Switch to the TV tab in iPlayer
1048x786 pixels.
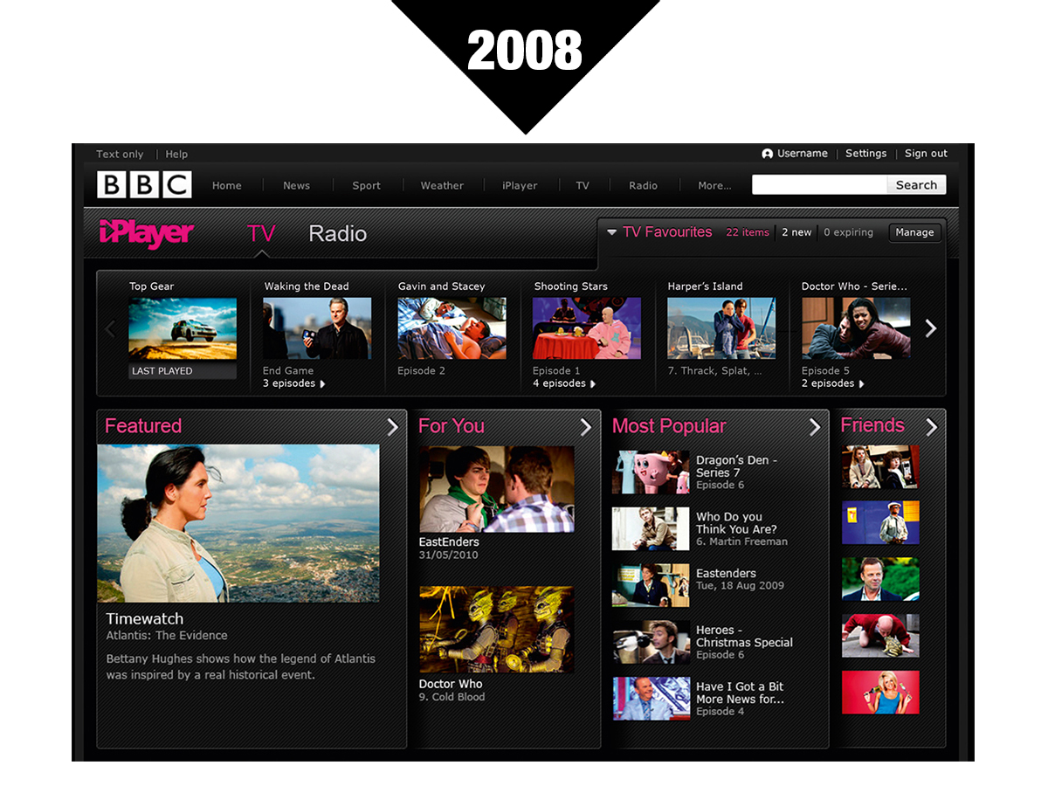tap(261, 233)
